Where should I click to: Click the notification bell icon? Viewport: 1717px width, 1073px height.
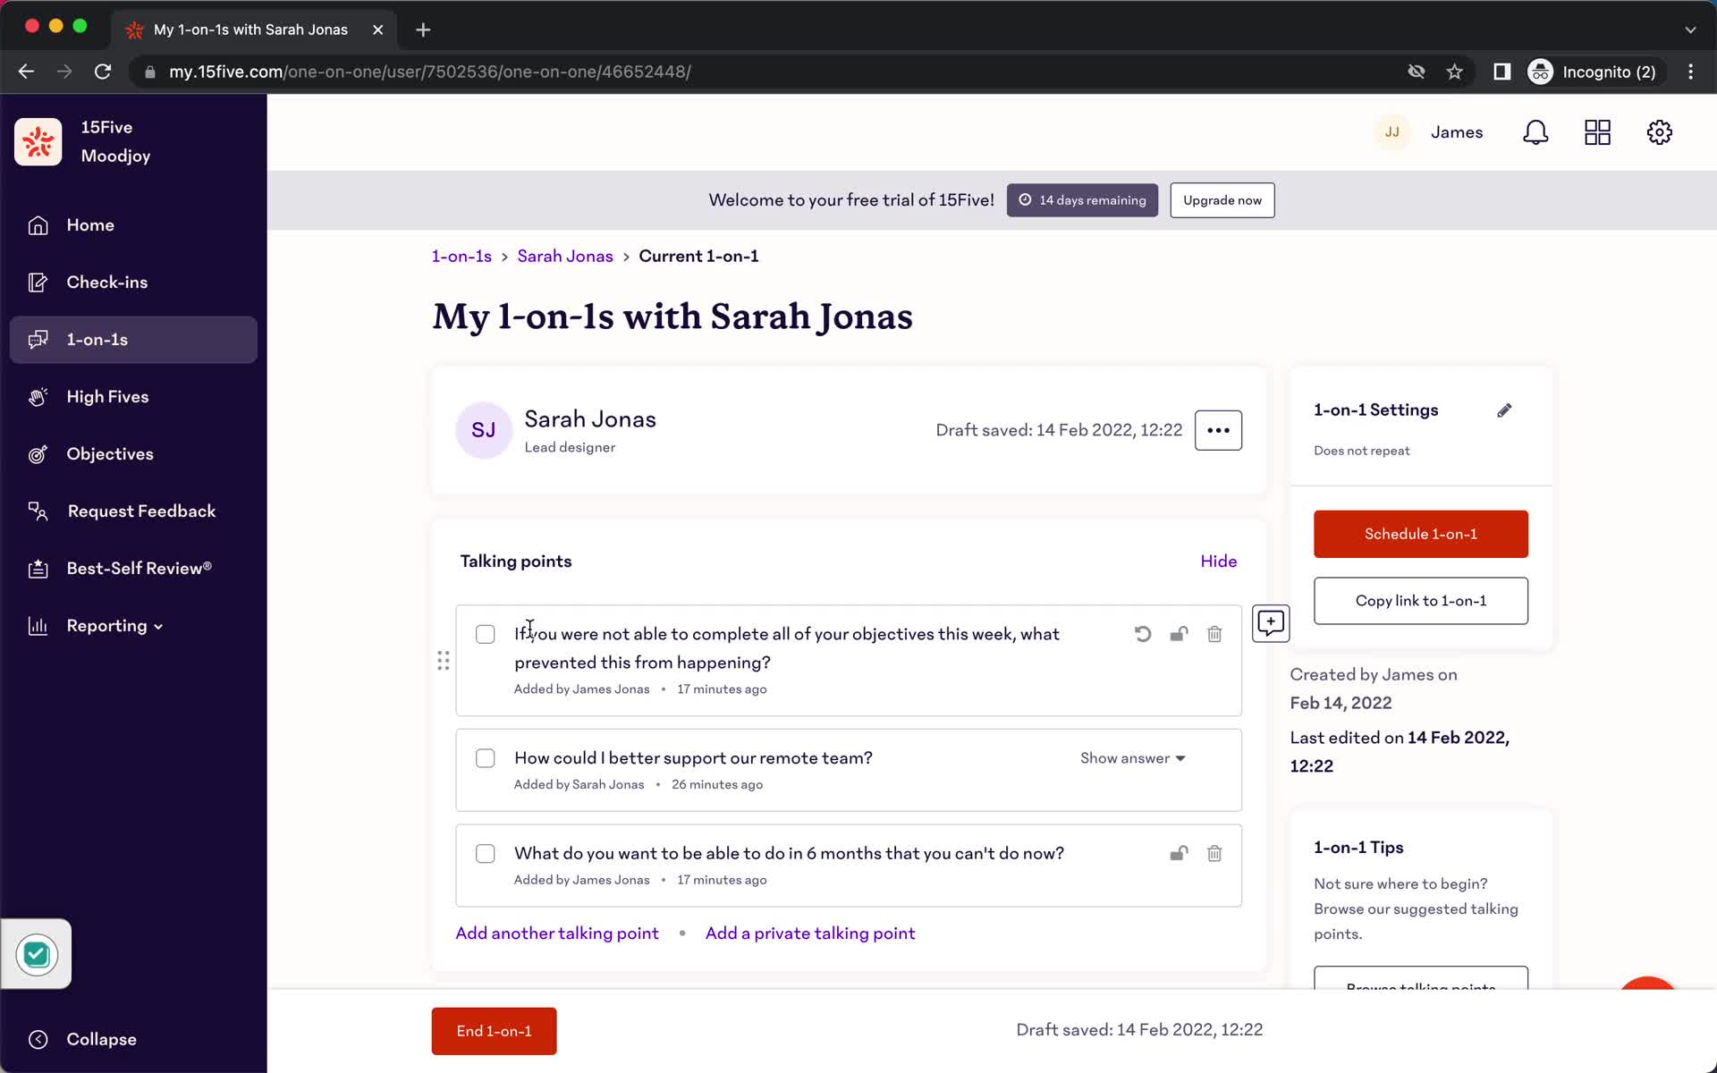pos(1538,132)
